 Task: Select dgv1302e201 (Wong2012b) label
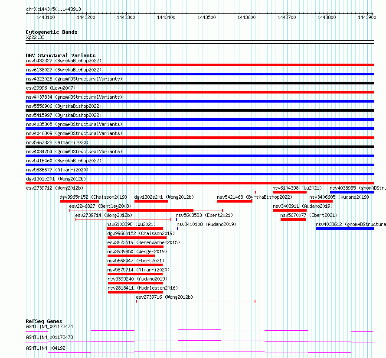[x=164, y=197]
